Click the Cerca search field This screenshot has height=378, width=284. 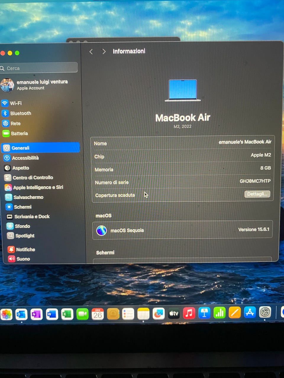(x=39, y=68)
